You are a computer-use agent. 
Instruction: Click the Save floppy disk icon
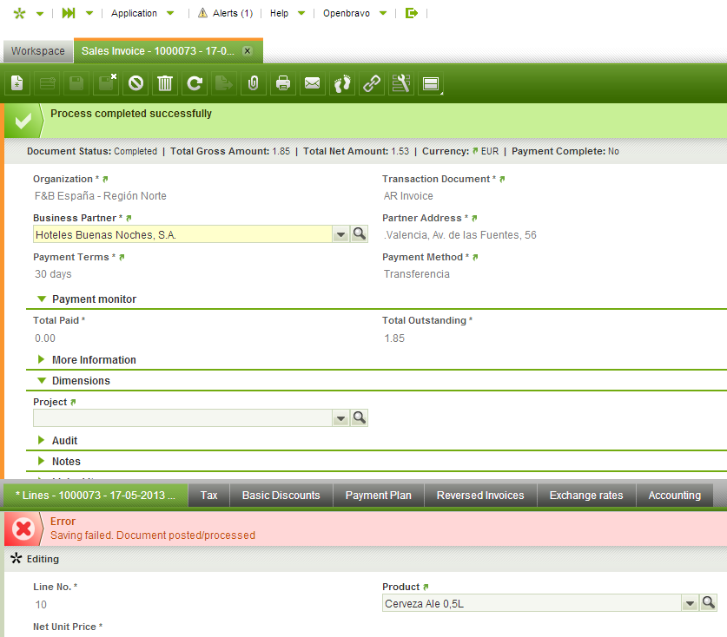point(76,83)
